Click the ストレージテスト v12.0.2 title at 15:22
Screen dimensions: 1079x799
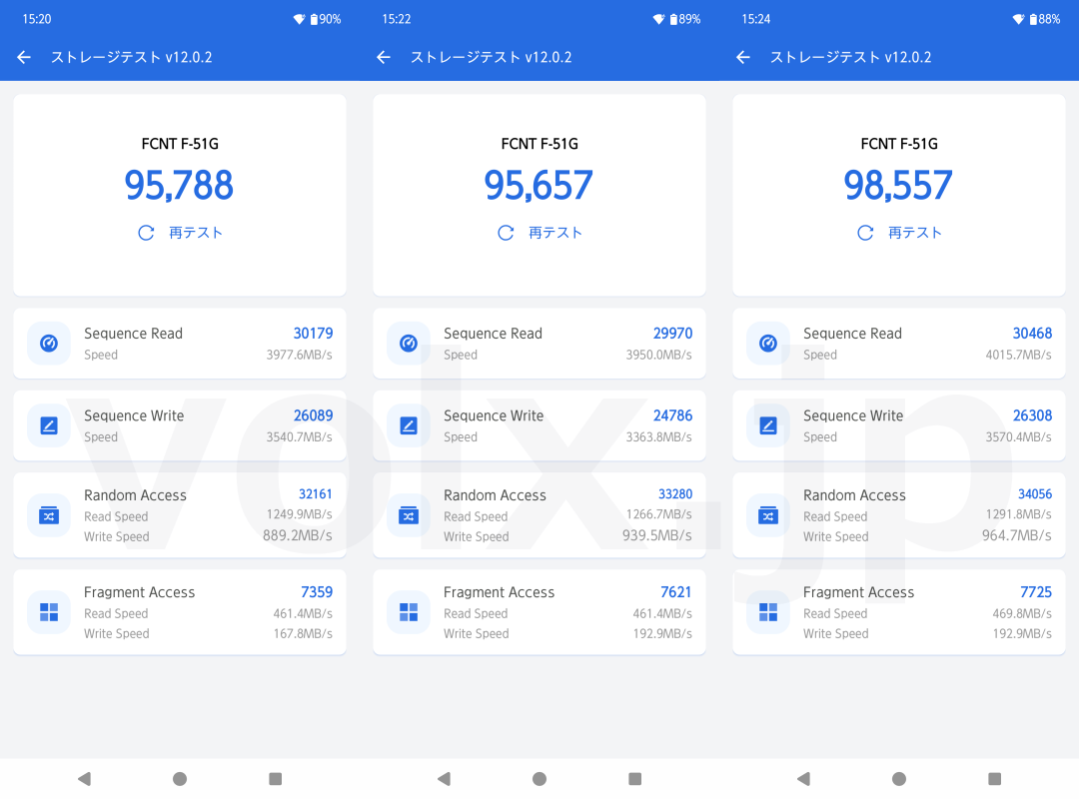tap(491, 57)
